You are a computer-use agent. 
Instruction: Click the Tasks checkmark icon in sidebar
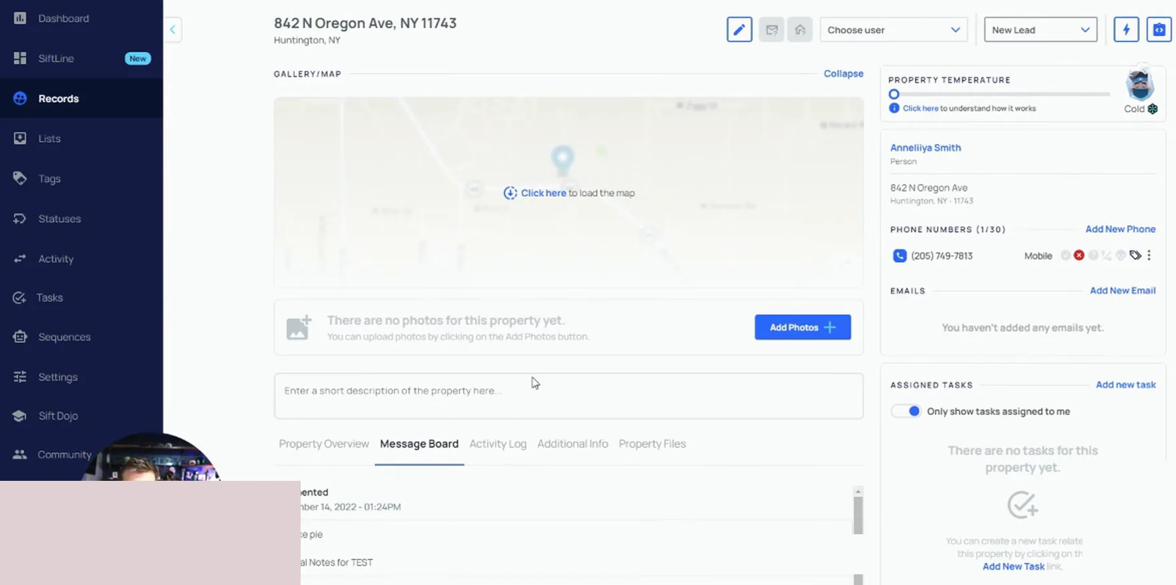pos(19,297)
